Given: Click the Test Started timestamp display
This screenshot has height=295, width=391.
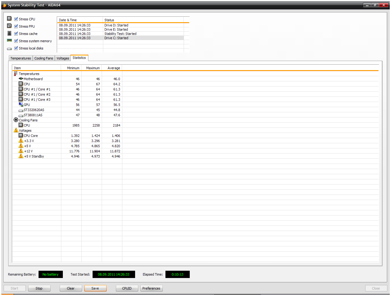Looking at the screenshot, I should click(x=114, y=274).
